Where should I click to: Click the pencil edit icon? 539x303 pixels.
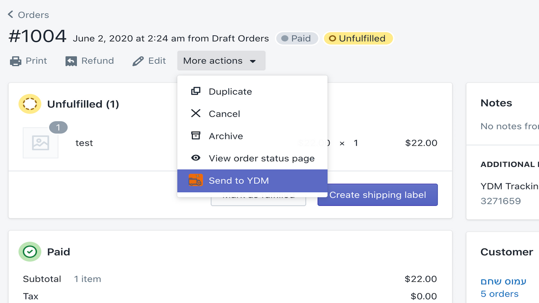point(138,61)
